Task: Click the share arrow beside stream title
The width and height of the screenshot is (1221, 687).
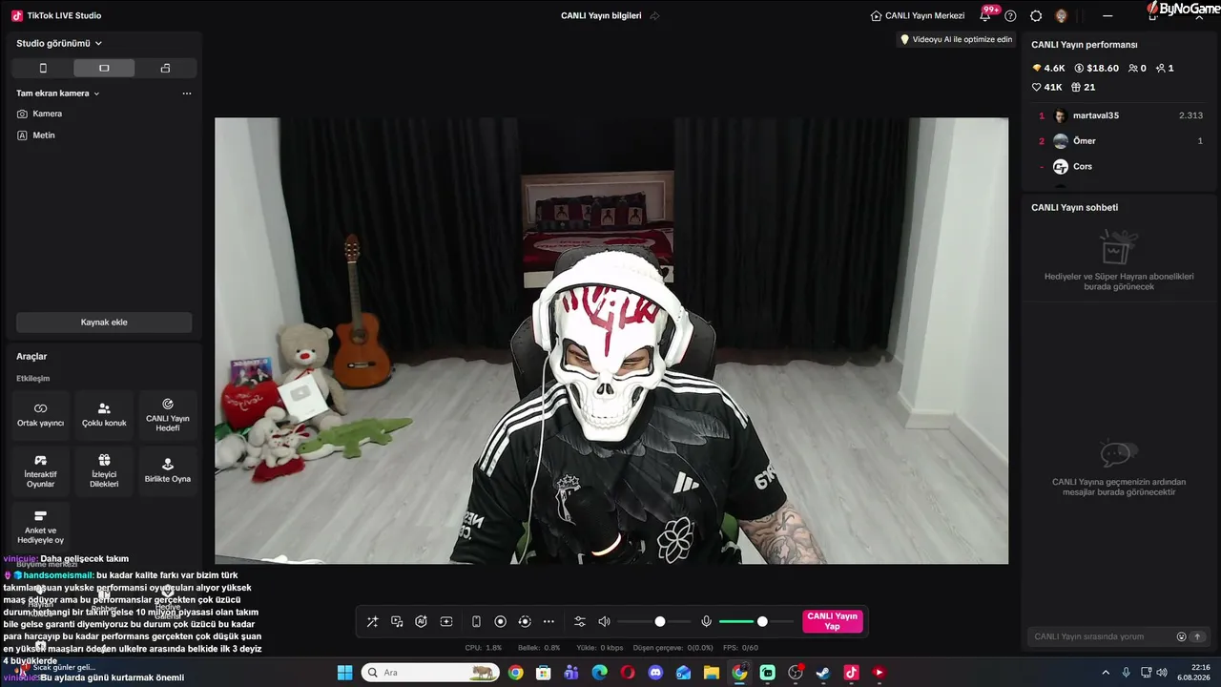Action: (654, 15)
